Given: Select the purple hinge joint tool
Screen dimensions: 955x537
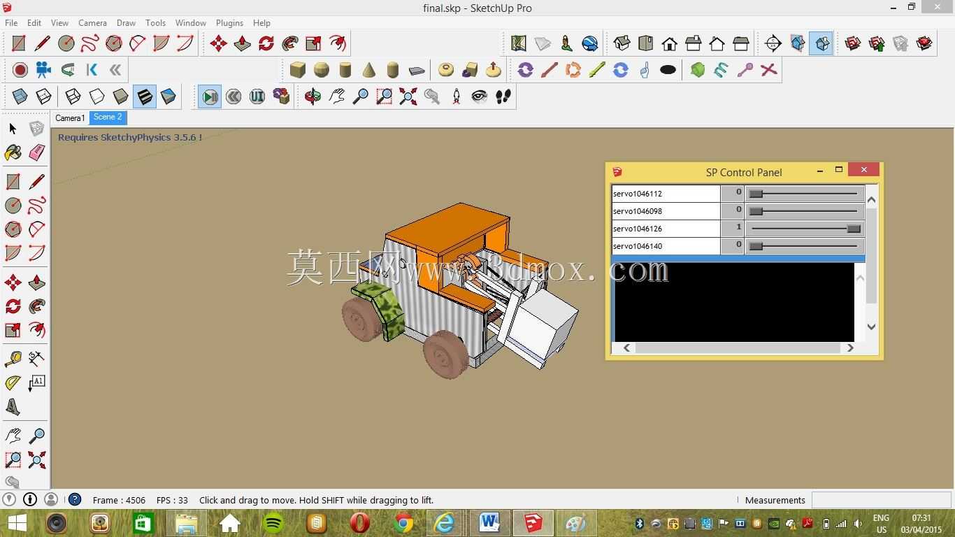Looking at the screenshot, I should (525, 70).
